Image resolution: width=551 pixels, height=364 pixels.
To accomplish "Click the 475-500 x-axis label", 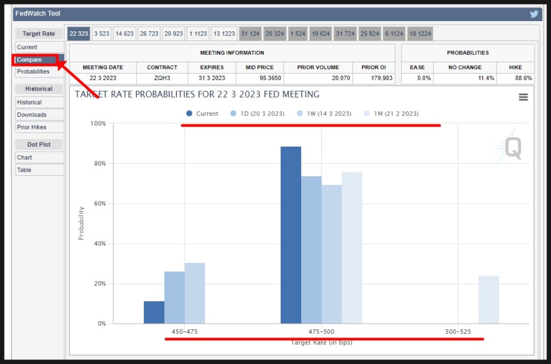I will click(321, 331).
